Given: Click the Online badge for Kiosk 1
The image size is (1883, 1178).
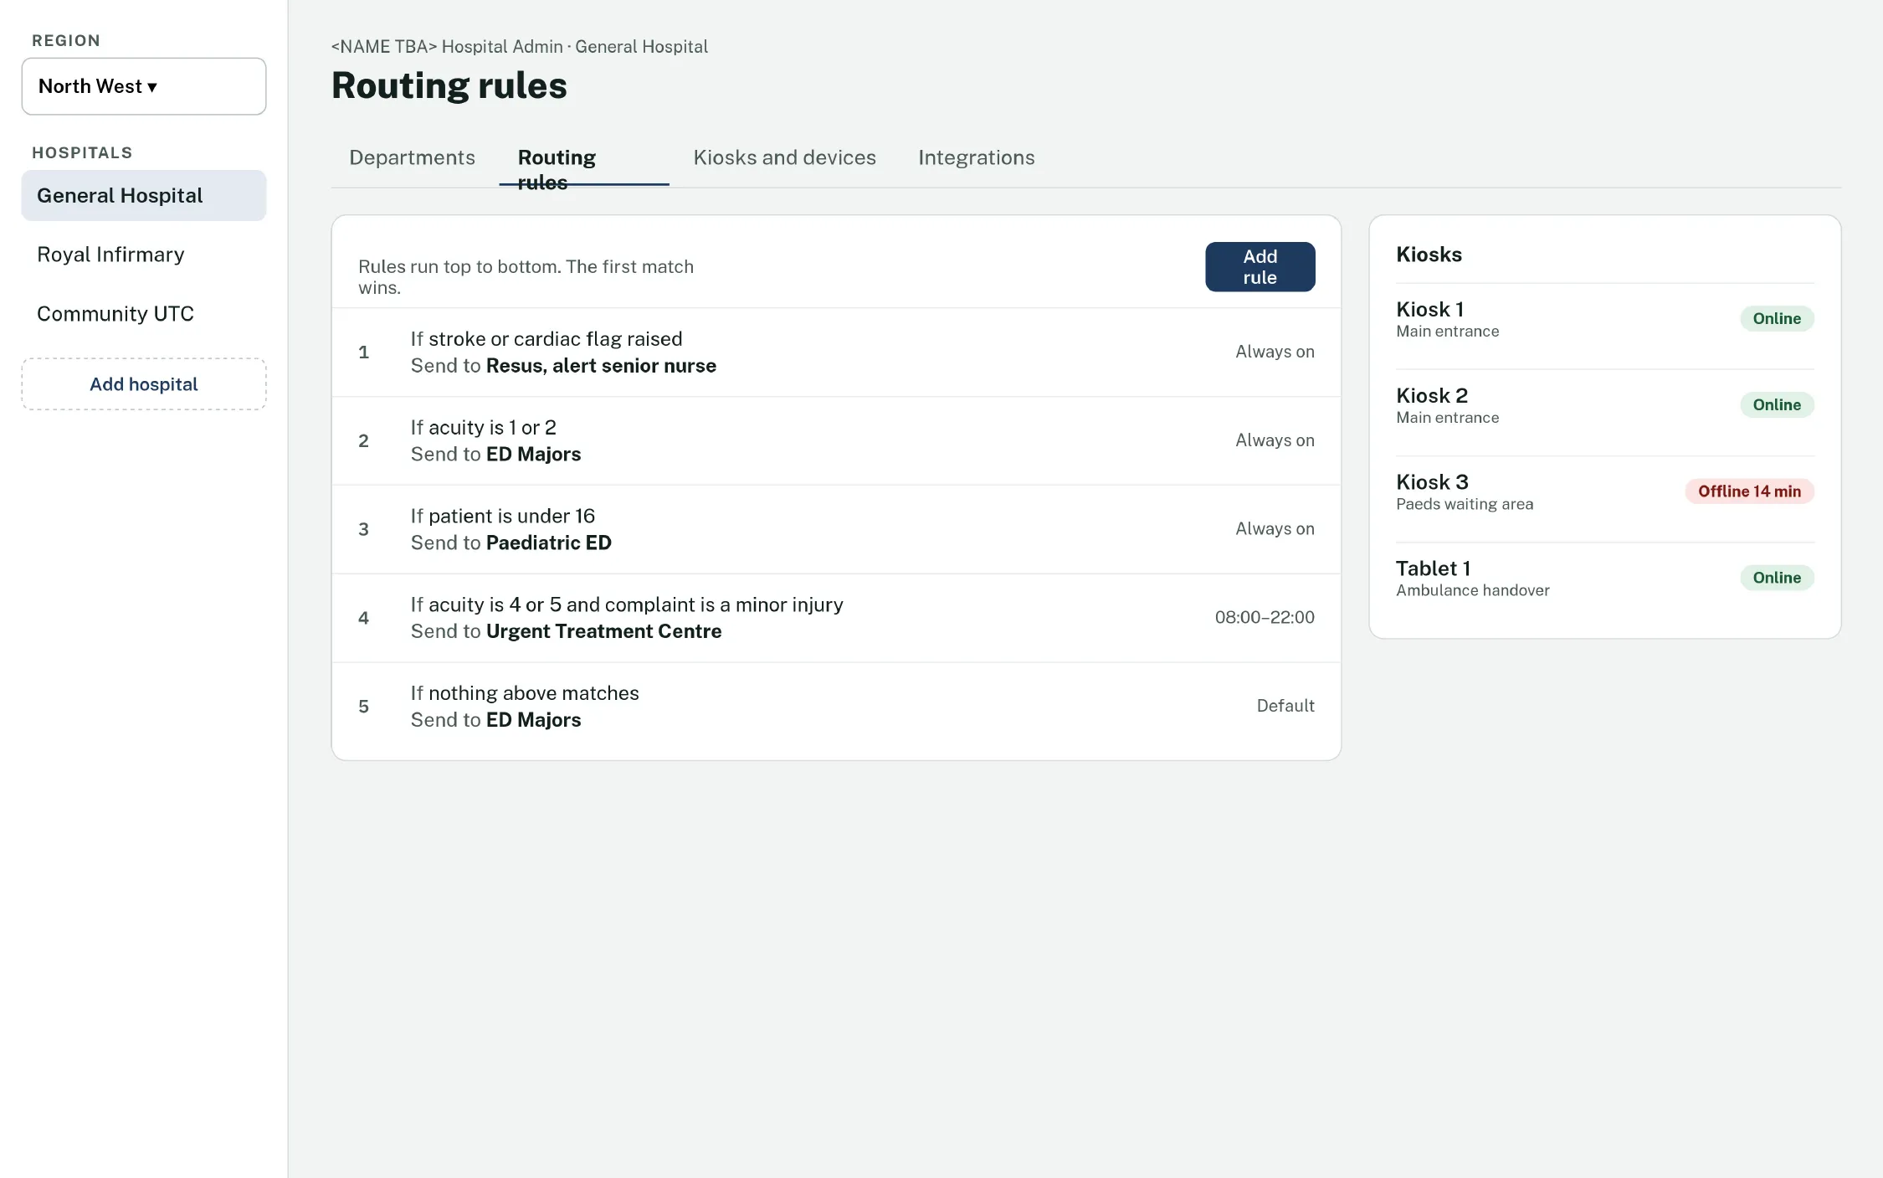Looking at the screenshot, I should point(1777,319).
